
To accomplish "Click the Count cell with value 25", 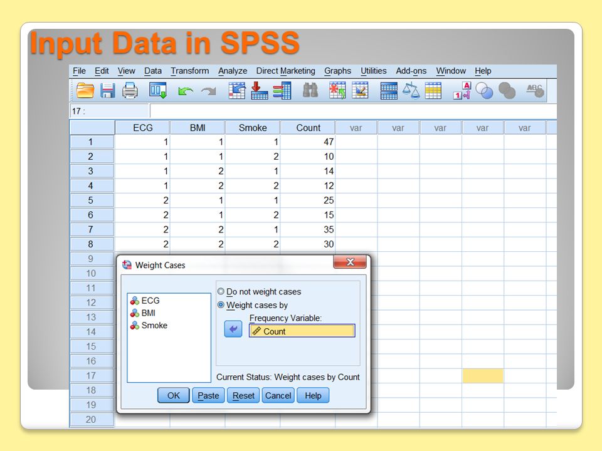I will pos(308,200).
